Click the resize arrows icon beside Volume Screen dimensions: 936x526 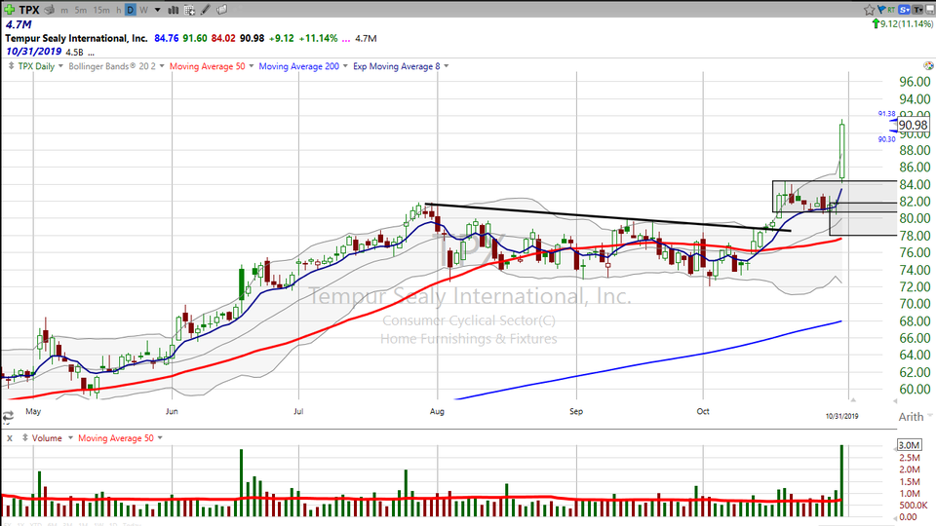coord(25,437)
